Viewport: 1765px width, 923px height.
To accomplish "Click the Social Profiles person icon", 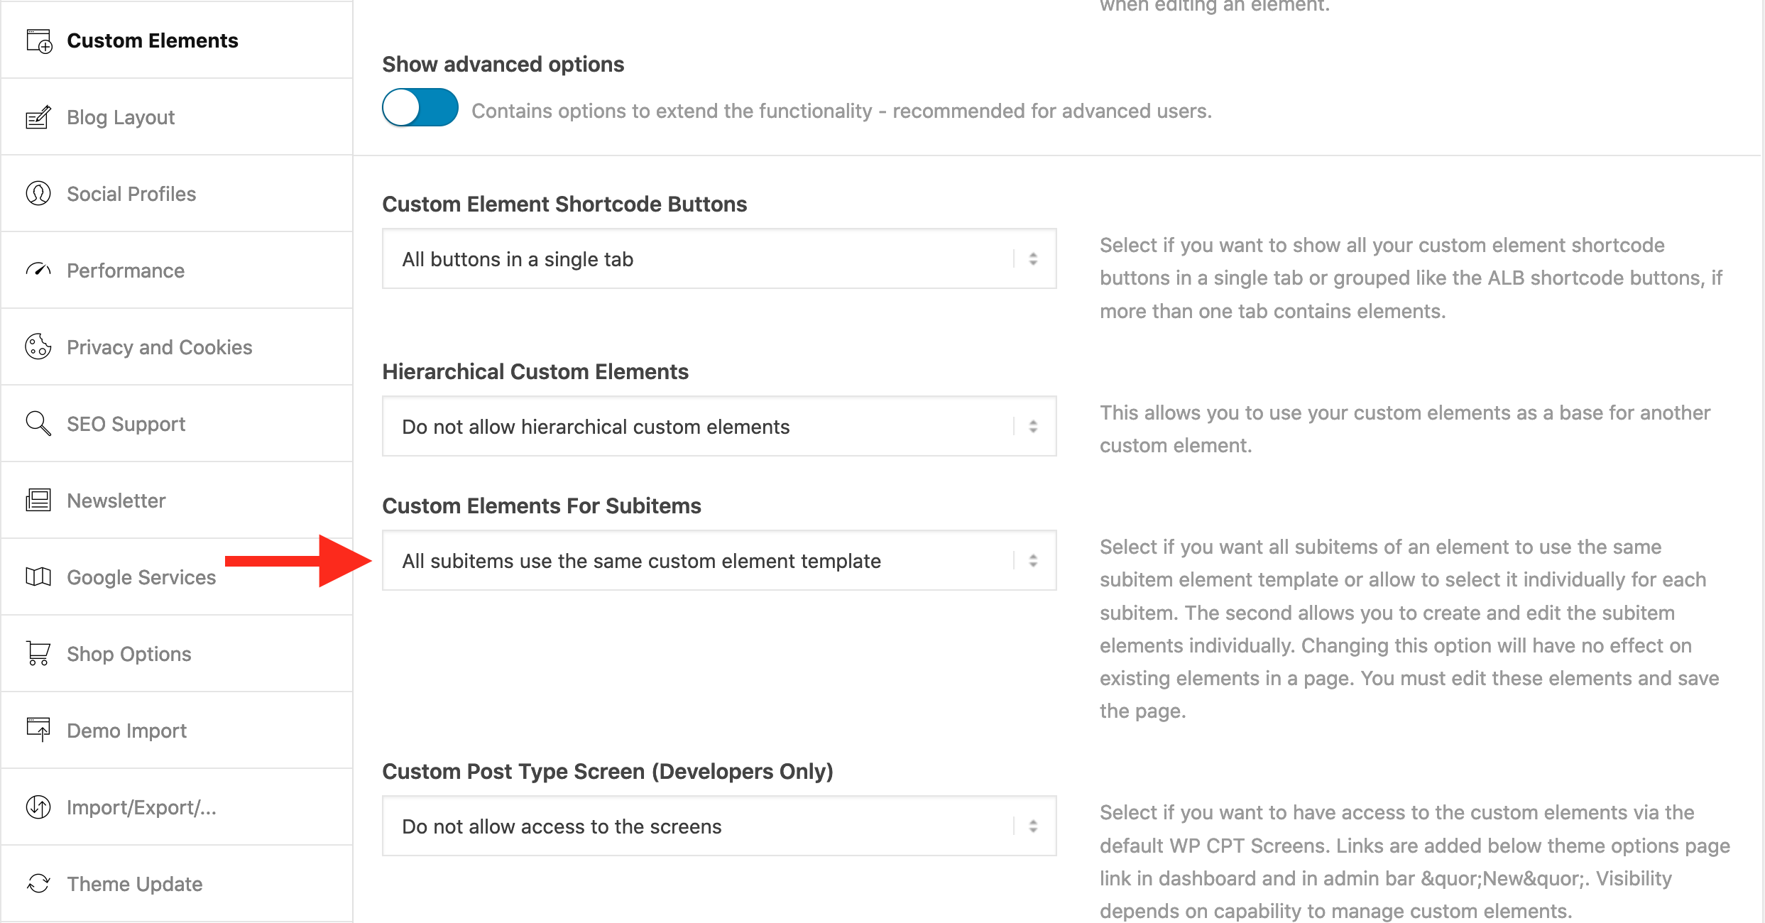I will tap(38, 193).
